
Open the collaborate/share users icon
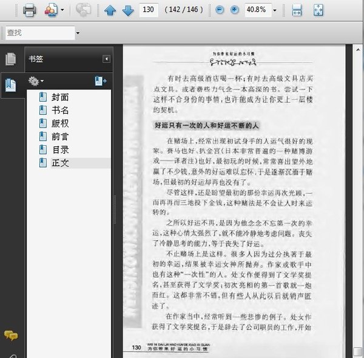[51, 10]
